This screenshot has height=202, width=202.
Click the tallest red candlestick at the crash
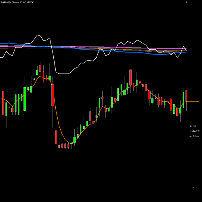53,95
